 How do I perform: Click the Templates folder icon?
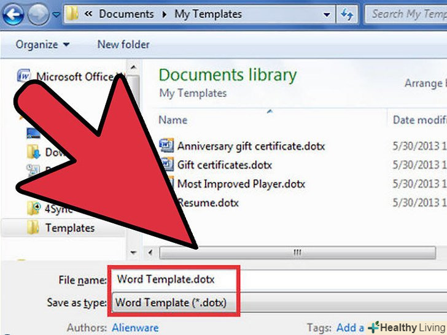[x=33, y=227]
